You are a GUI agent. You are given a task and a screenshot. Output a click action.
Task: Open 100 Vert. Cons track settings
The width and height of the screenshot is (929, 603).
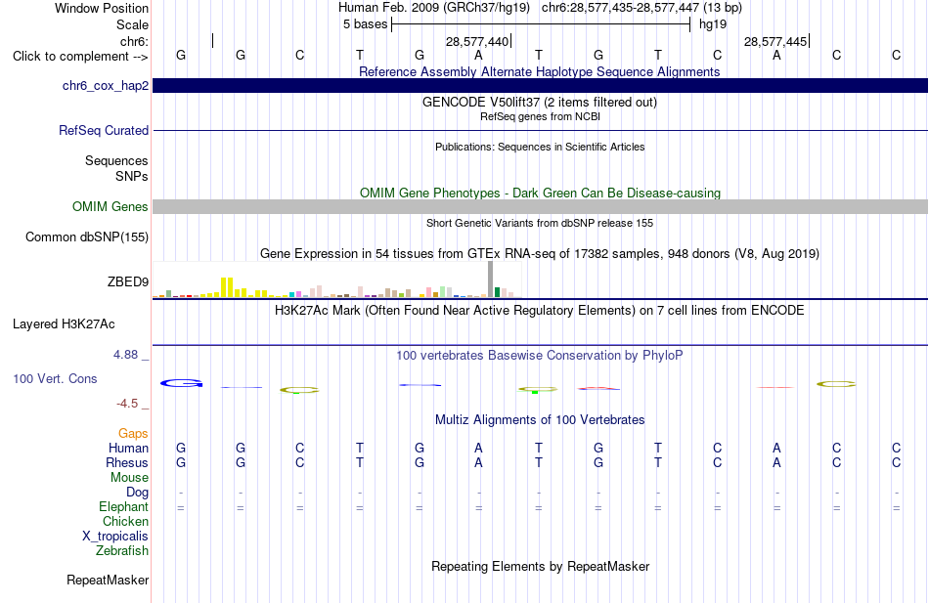55,378
